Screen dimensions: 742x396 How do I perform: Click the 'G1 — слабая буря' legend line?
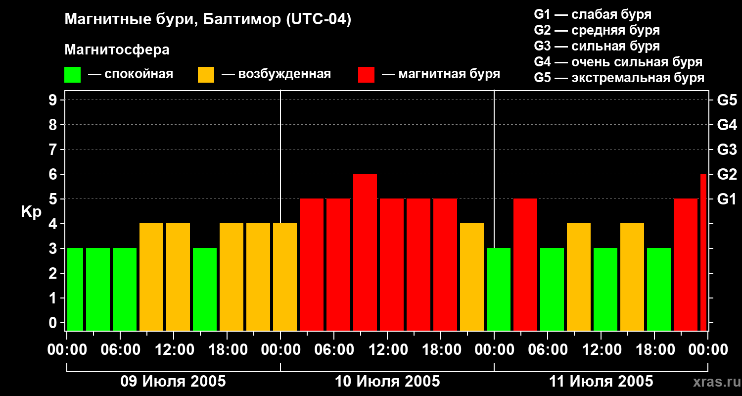(593, 14)
